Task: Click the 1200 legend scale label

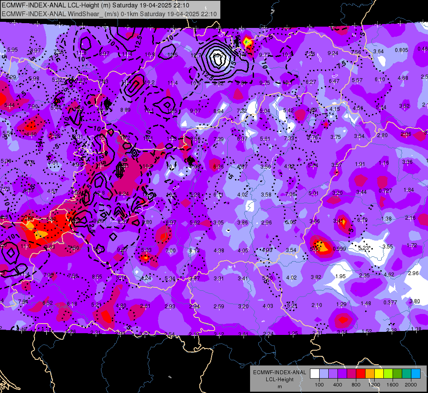Action: pos(374,385)
